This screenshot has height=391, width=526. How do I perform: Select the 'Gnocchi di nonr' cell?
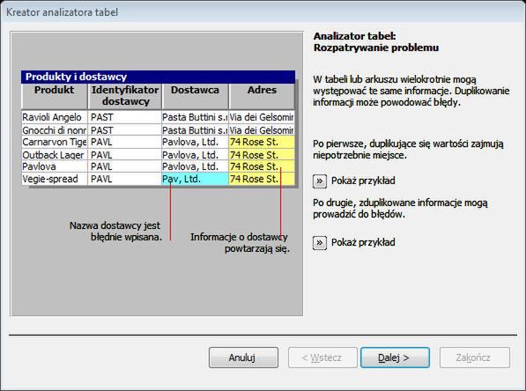[x=55, y=130]
